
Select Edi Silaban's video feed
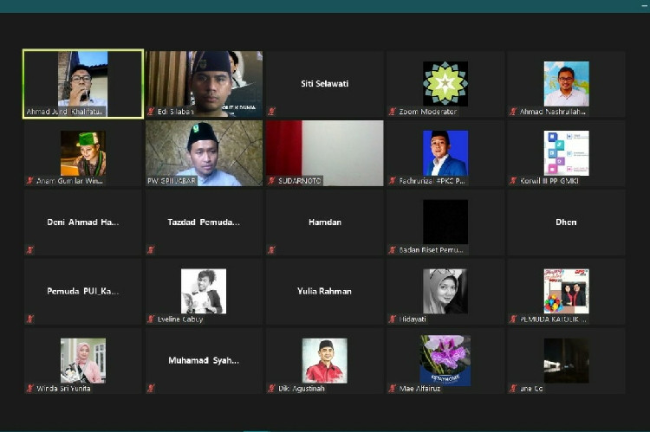(x=204, y=83)
